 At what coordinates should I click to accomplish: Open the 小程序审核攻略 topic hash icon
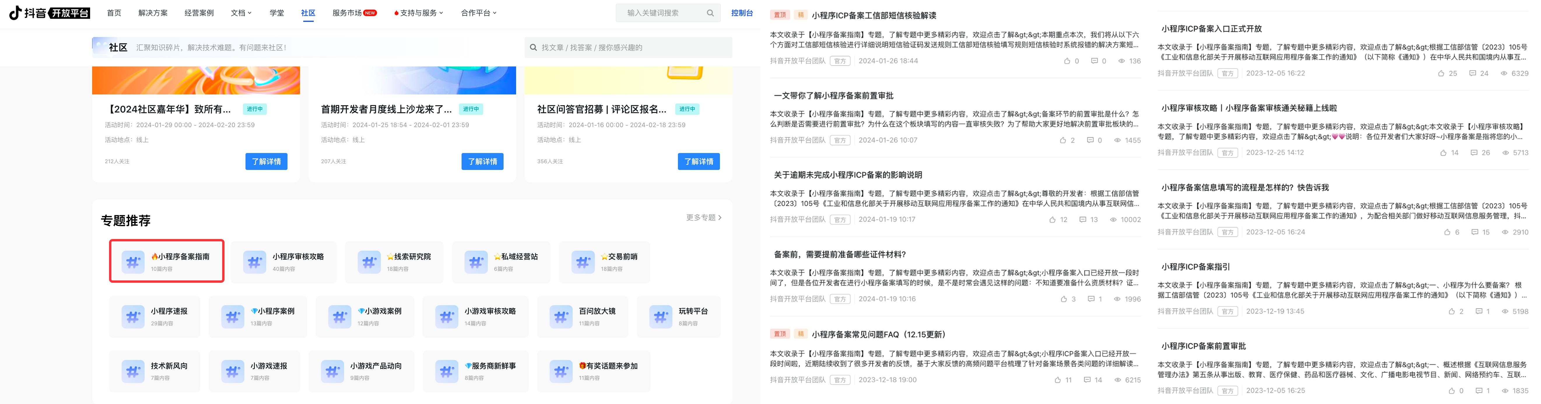click(255, 262)
